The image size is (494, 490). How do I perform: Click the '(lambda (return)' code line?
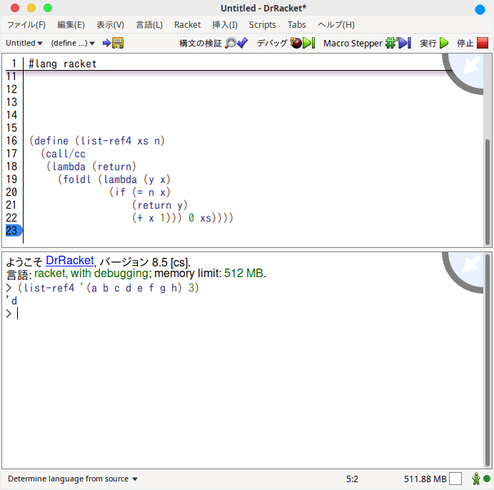point(91,166)
